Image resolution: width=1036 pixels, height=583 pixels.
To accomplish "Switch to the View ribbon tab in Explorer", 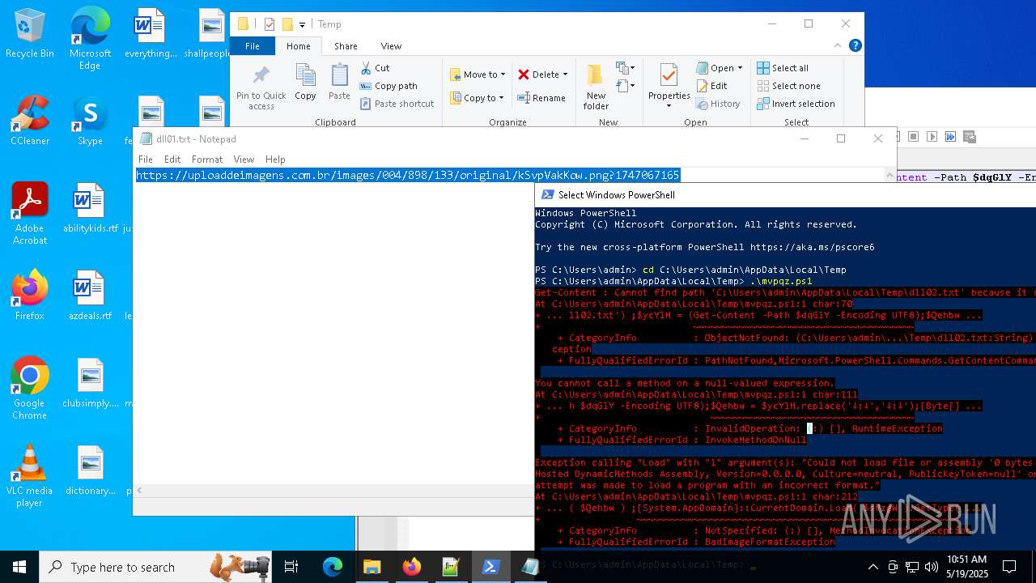I will coord(391,46).
